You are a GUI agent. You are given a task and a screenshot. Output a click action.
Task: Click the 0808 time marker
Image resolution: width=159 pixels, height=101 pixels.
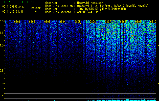point(123,22)
